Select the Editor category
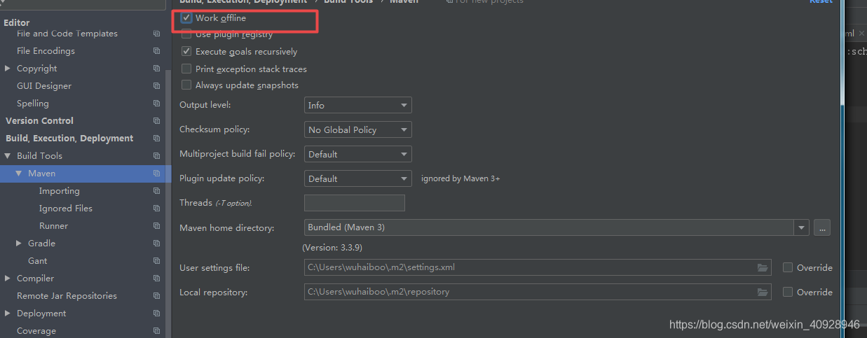867x338 pixels. [x=17, y=23]
